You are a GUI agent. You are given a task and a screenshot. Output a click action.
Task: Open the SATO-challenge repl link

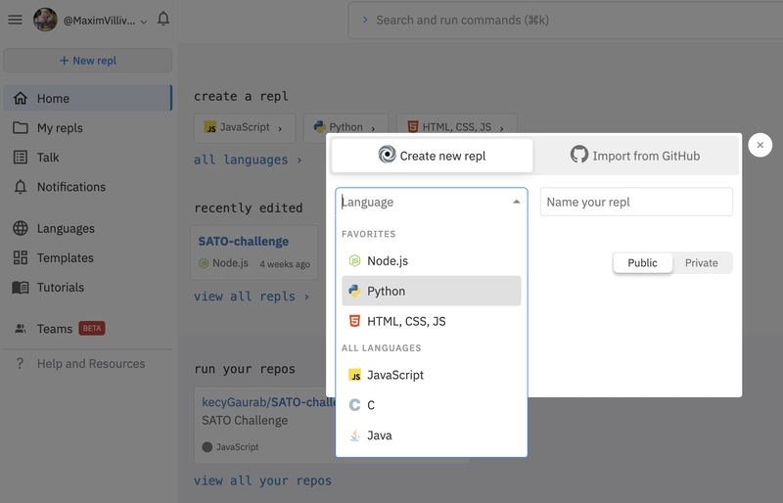click(243, 242)
